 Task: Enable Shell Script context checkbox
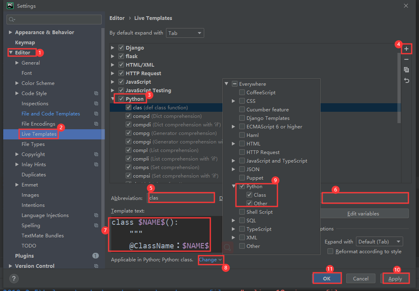242,212
